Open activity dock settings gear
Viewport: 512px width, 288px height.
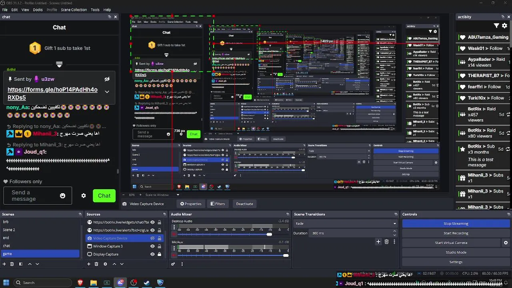[x=504, y=26]
